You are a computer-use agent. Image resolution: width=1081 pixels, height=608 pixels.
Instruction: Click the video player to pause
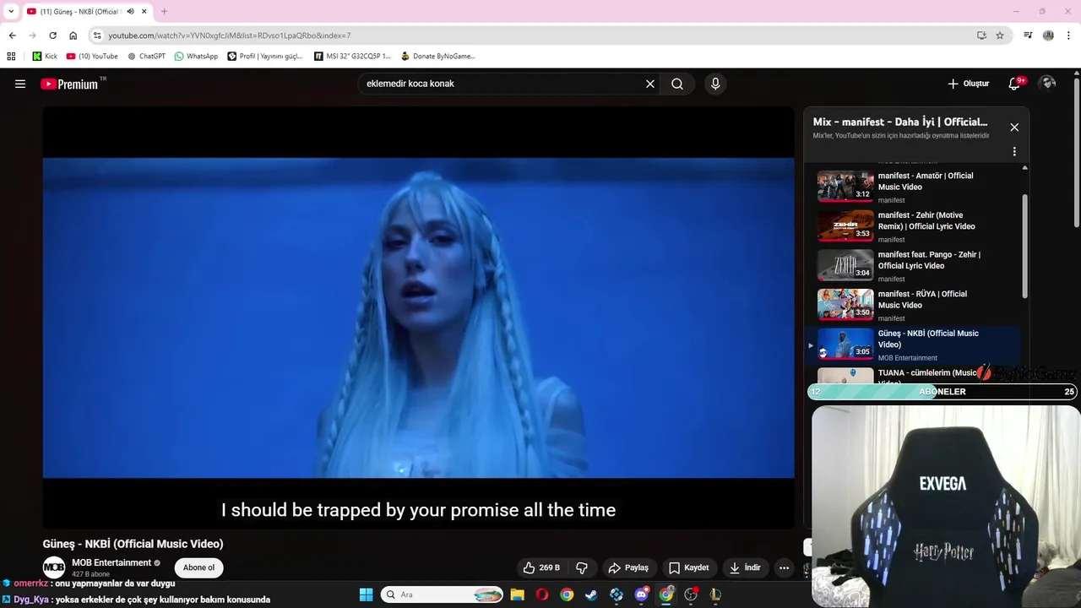418,318
